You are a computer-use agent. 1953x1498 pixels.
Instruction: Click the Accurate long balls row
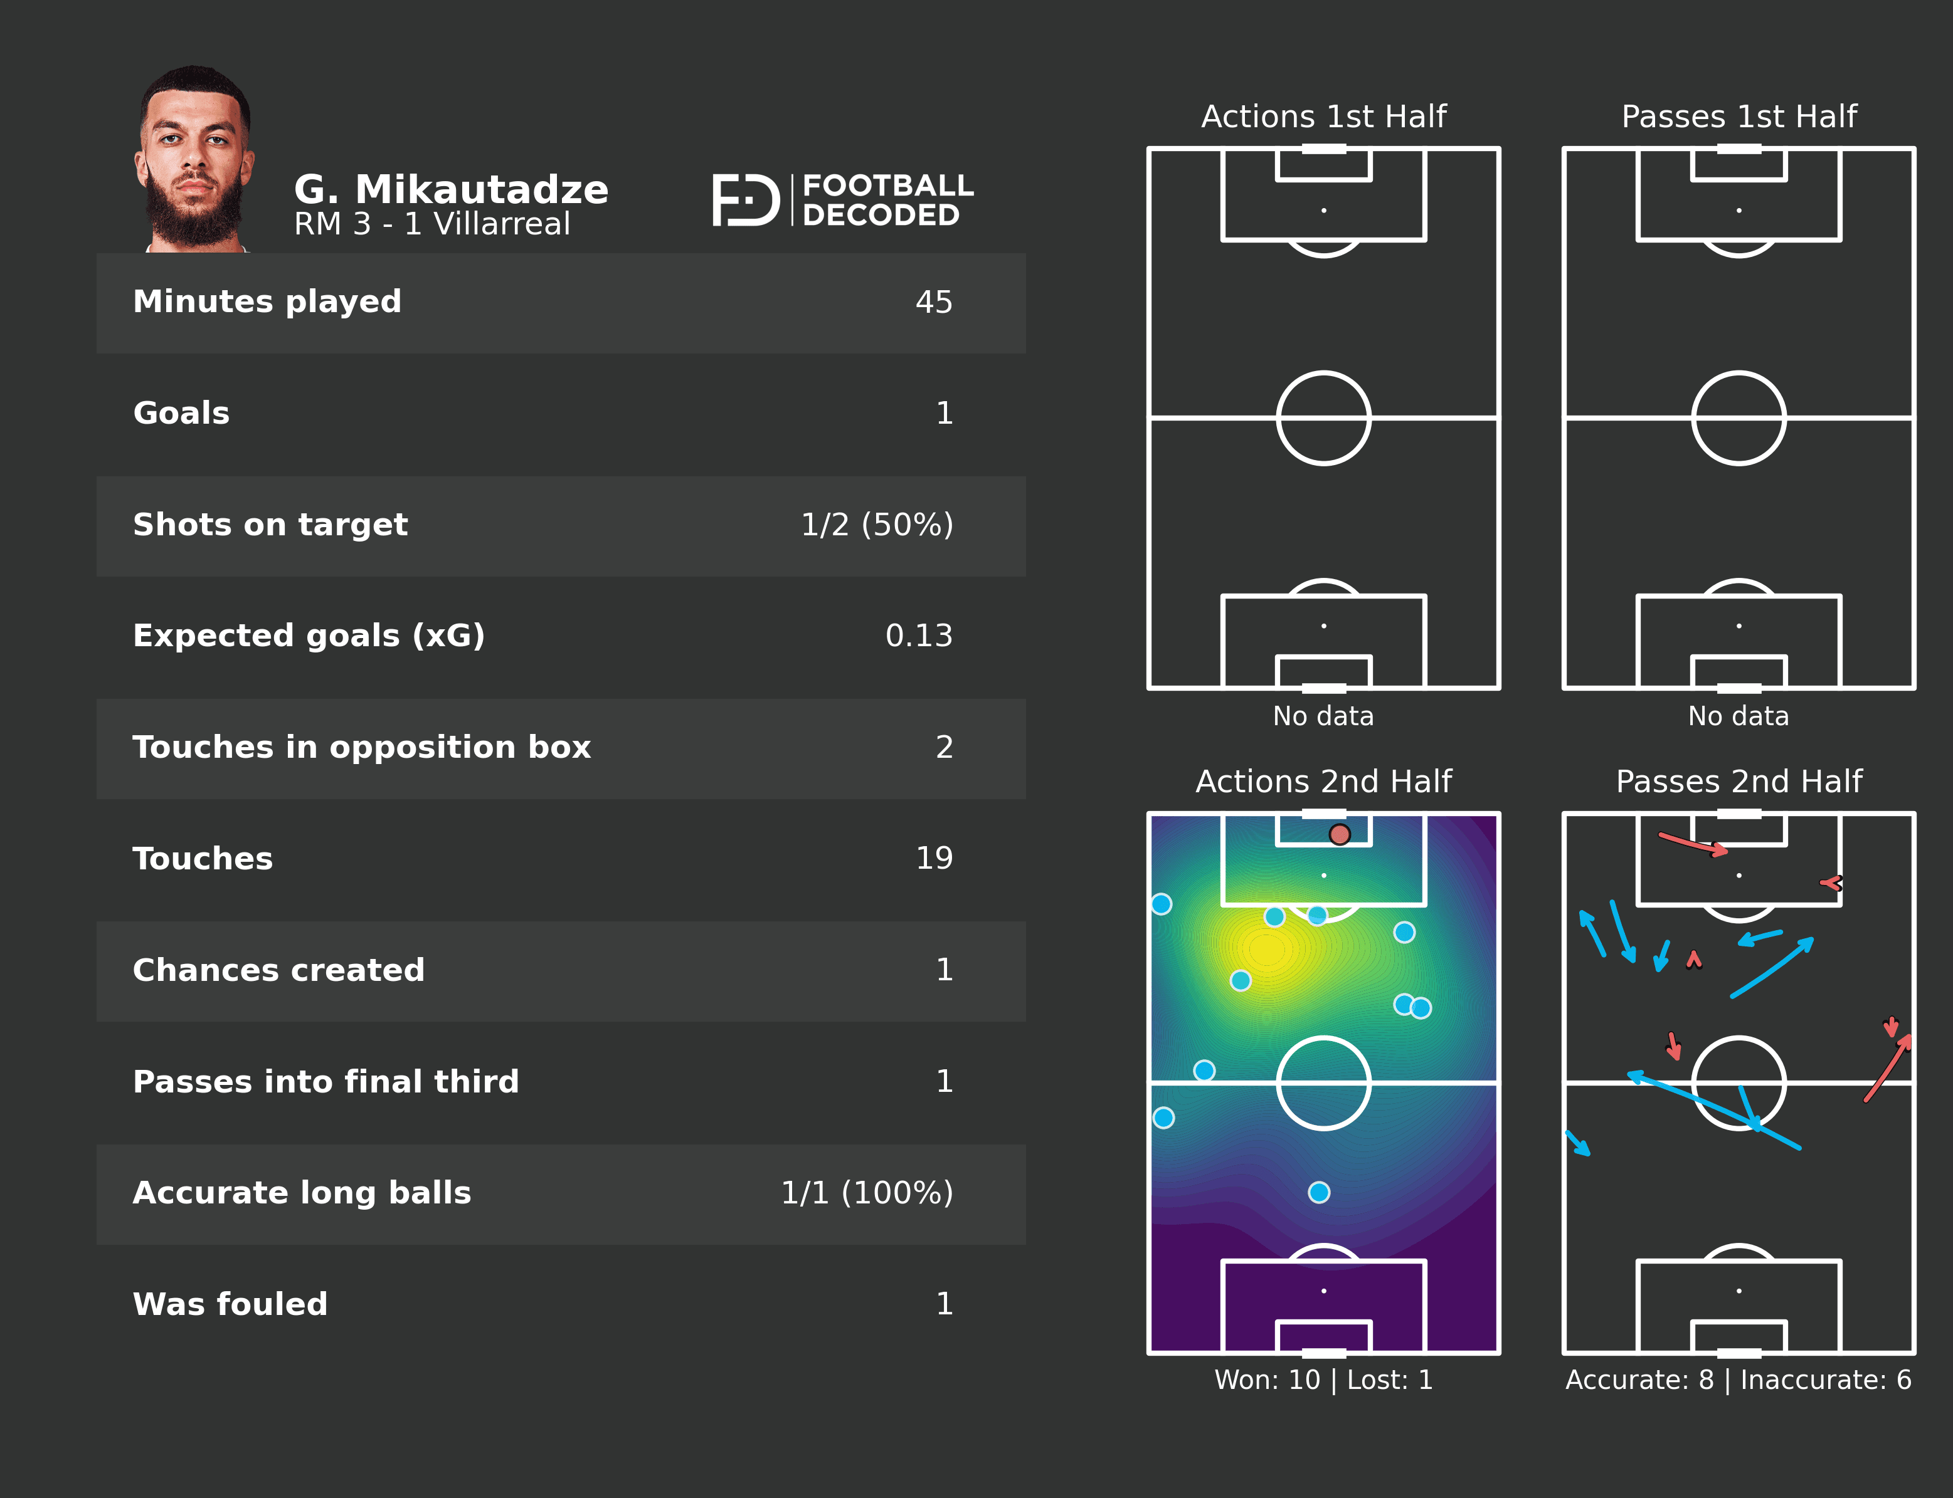click(560, 1193)
